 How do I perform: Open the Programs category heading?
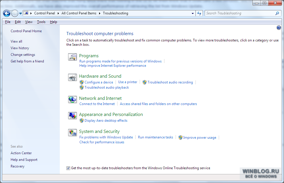89,56
